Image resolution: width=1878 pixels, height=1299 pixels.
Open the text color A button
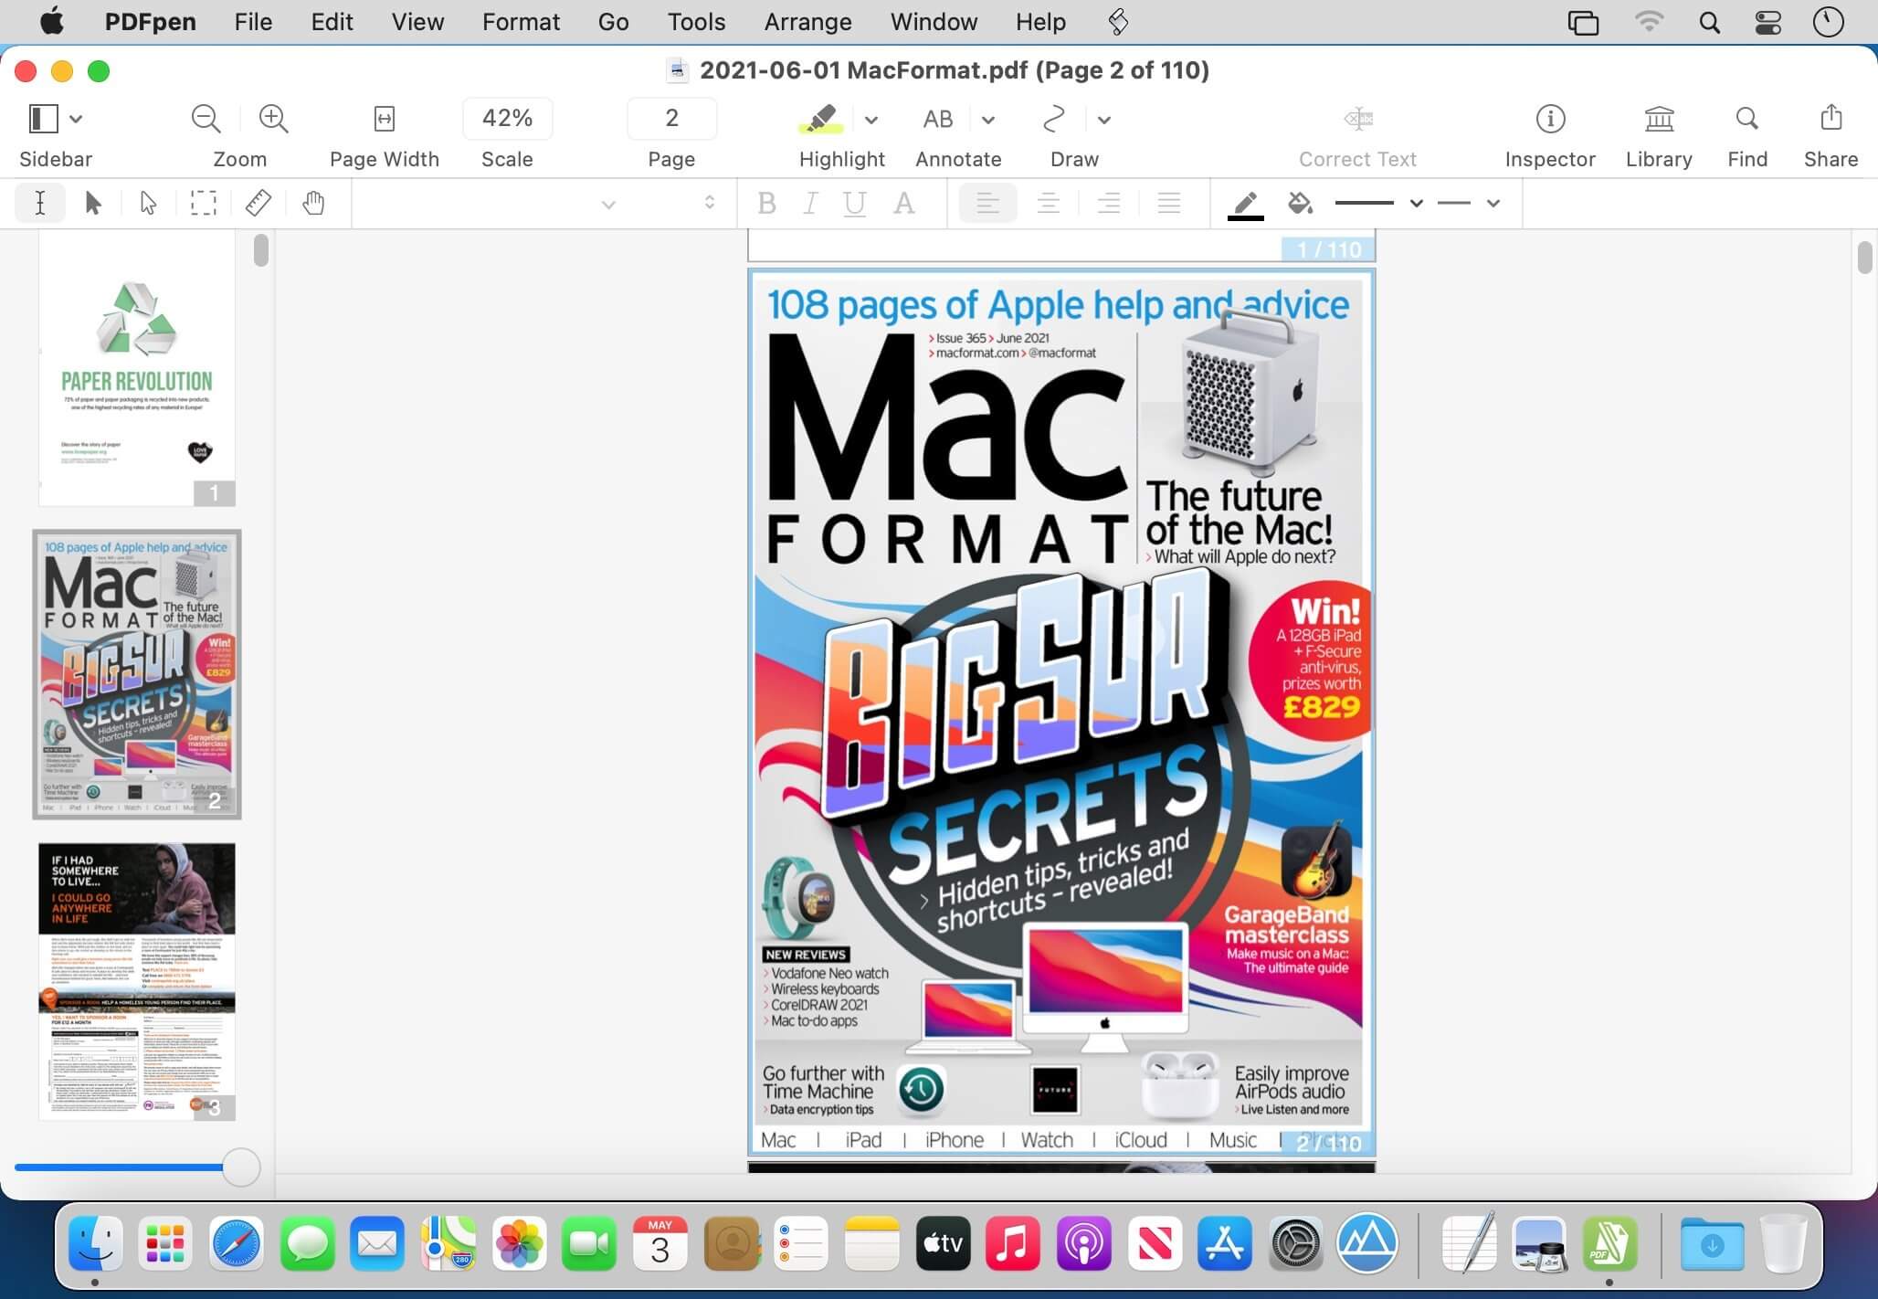904,203
